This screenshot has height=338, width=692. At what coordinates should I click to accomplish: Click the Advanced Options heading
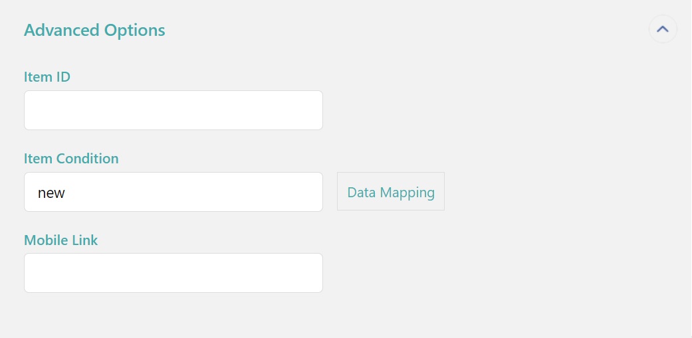pos(94,30)
